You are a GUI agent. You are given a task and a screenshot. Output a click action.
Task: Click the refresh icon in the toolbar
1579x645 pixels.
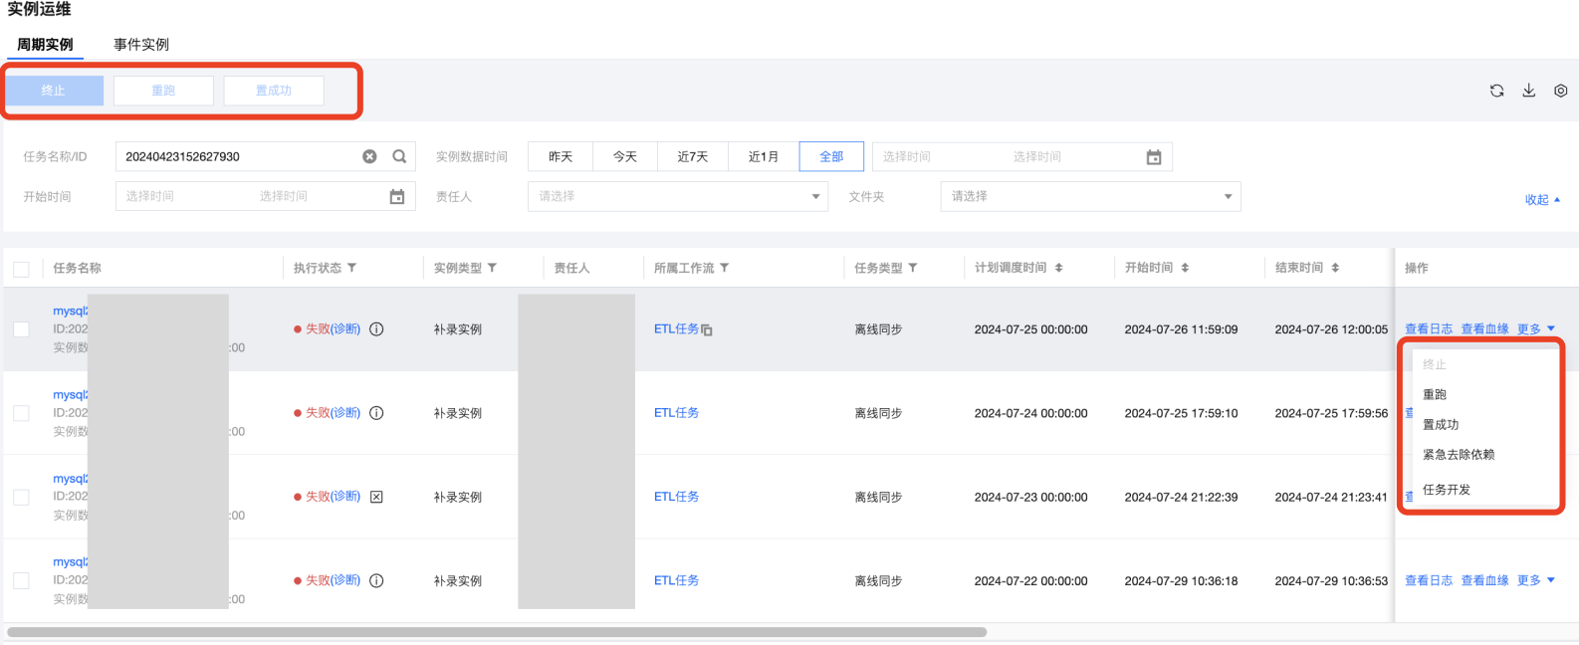click(x=1496, y=91)
